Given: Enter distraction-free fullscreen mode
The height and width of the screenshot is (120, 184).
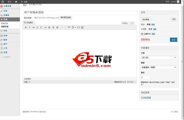Looking at the screenshot, I should click(78, 27).
